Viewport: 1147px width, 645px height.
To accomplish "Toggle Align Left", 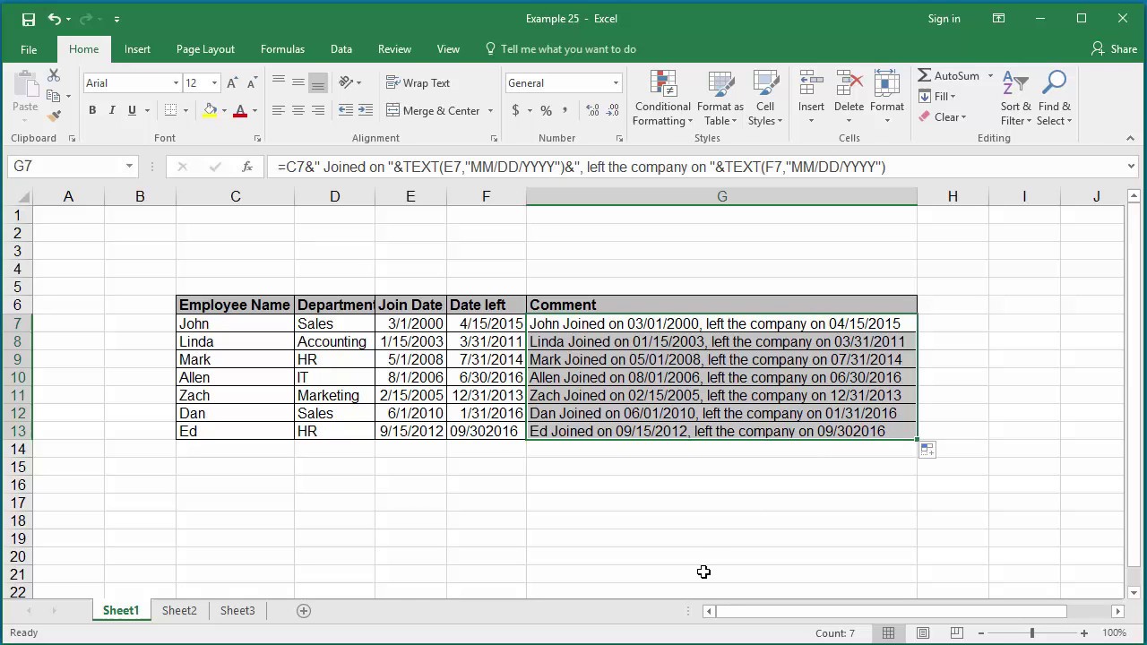I will click(x=279, y=110).
